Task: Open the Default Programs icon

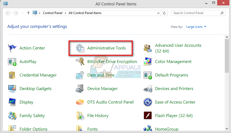Action: pyautogui.click(x=147, y=75)
